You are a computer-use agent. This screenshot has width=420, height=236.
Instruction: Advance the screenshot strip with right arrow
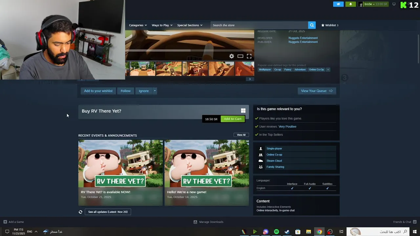tap(250, 79)
